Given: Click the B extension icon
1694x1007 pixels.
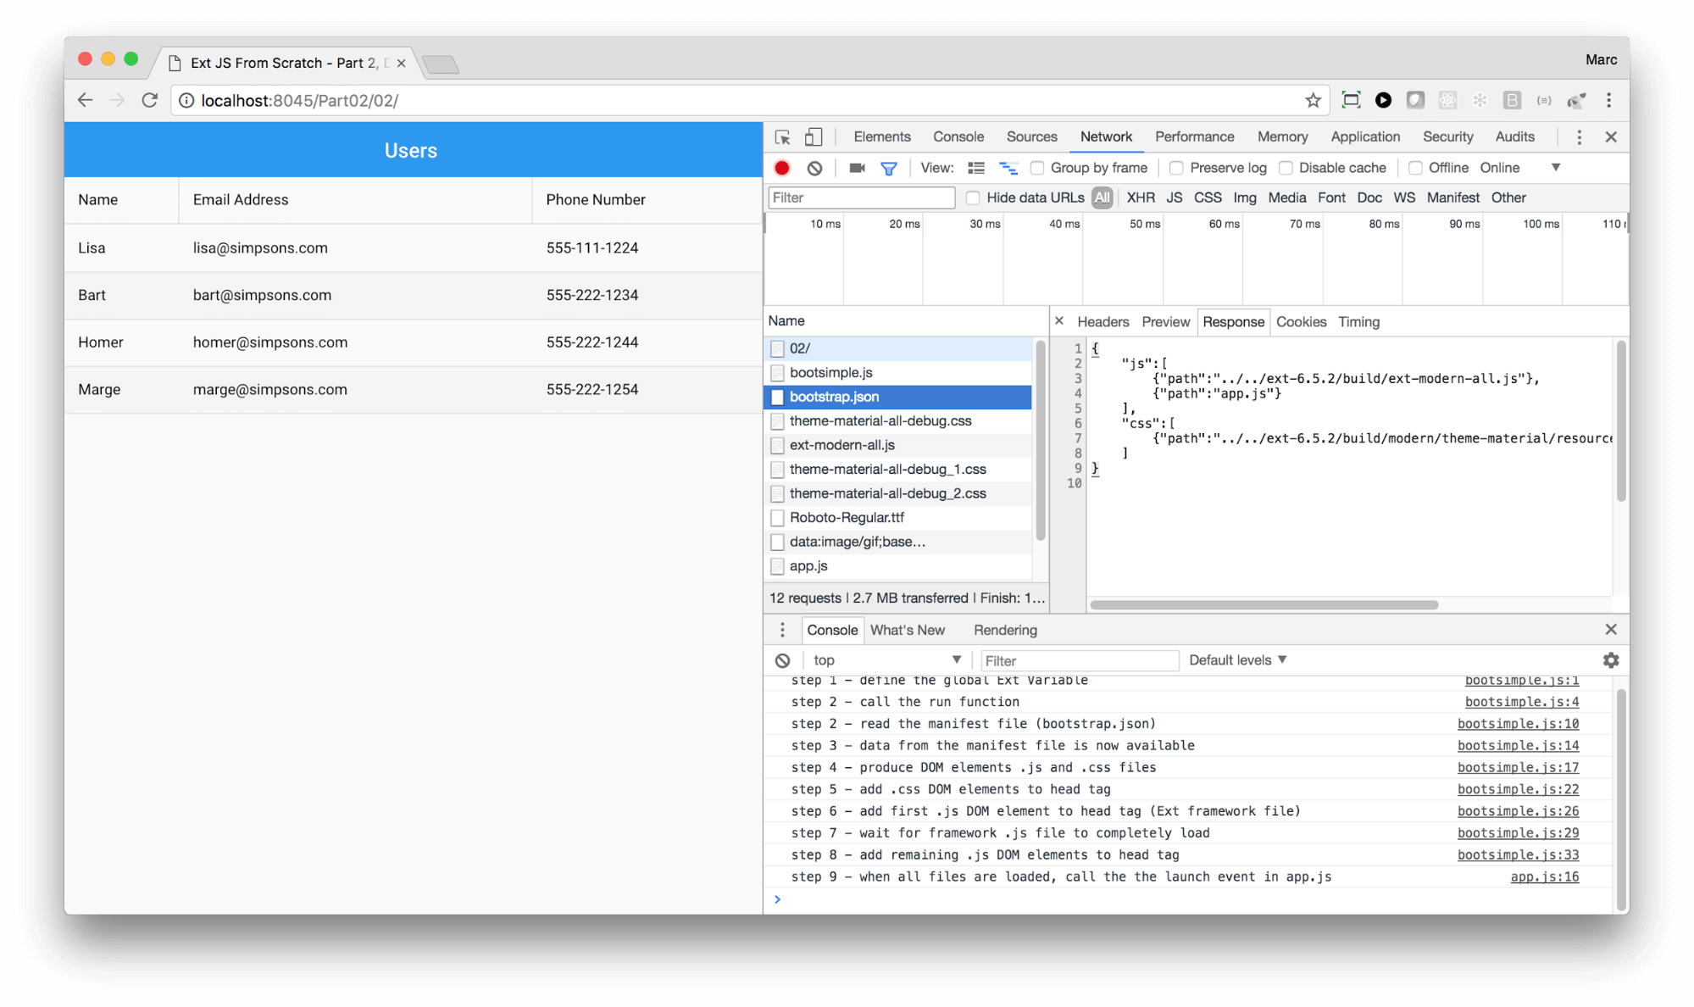Looking at the screenshot, I should click(1512, 100).
